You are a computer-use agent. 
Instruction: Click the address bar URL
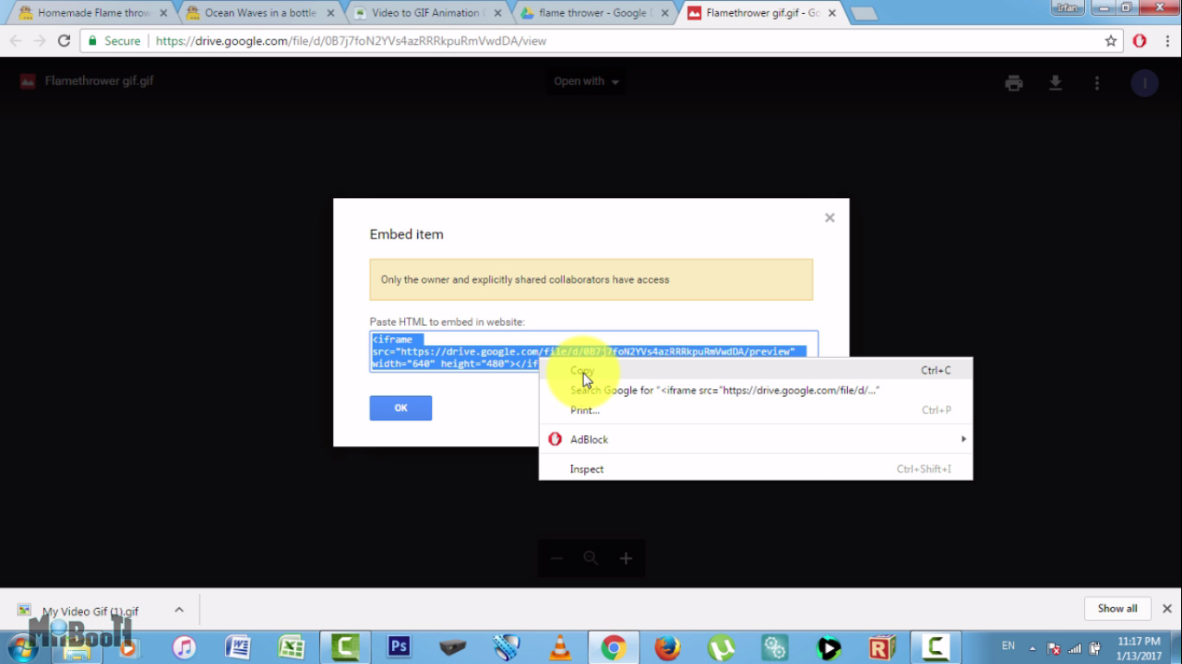click(x=351, y=41)
